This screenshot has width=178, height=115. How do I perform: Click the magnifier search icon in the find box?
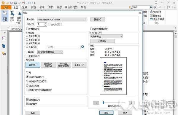coord(151,7)
